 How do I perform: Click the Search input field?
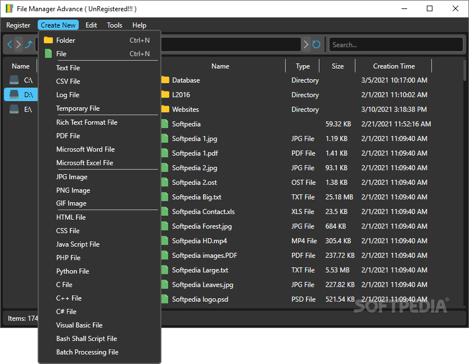[x=396, y=44]
